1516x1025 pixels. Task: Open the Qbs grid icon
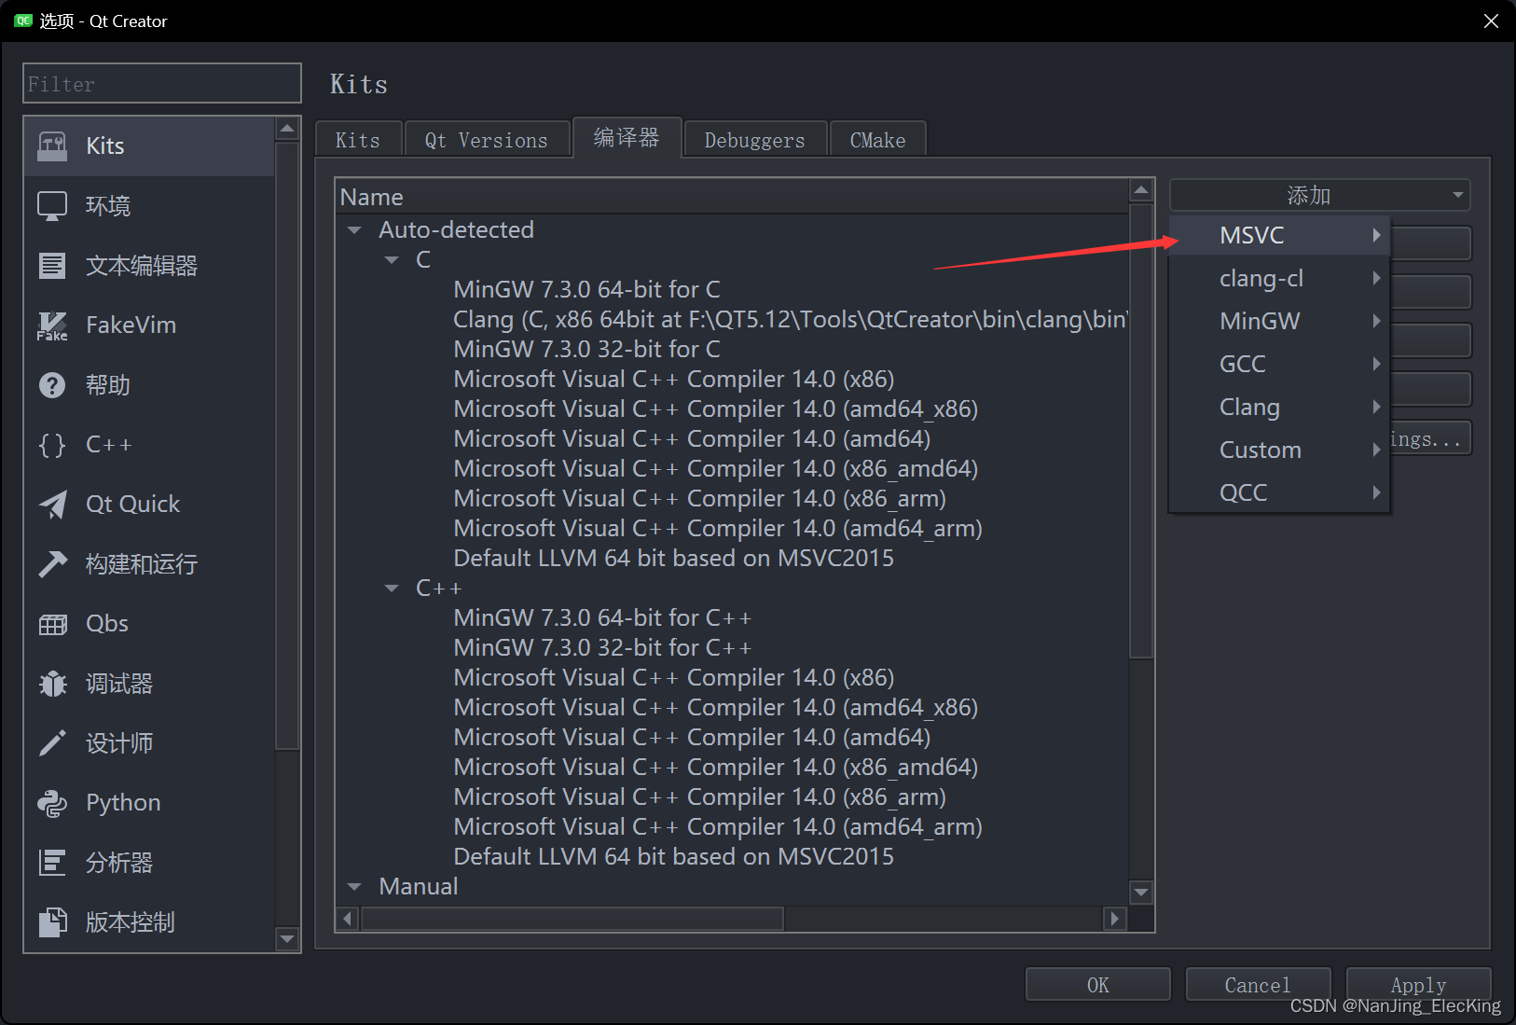tap(52, 624)
